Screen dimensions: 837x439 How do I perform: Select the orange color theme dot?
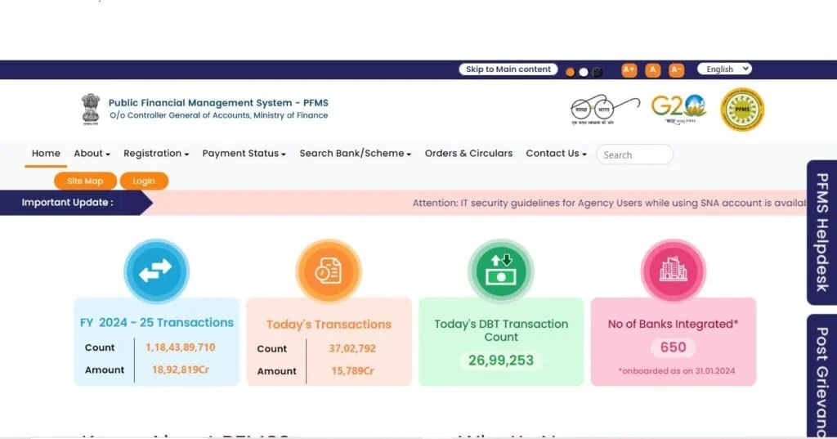coord(571,72)
